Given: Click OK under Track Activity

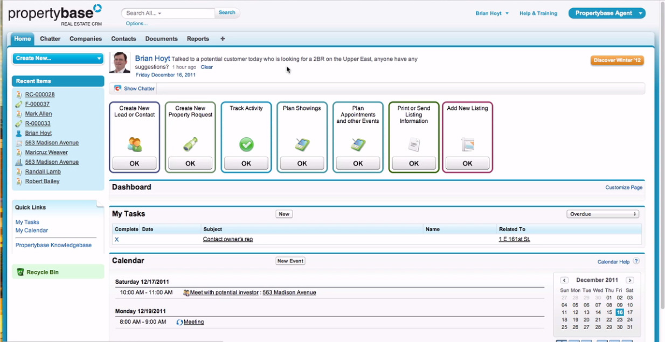Looking at the screenshot, I should coord(246,163).
